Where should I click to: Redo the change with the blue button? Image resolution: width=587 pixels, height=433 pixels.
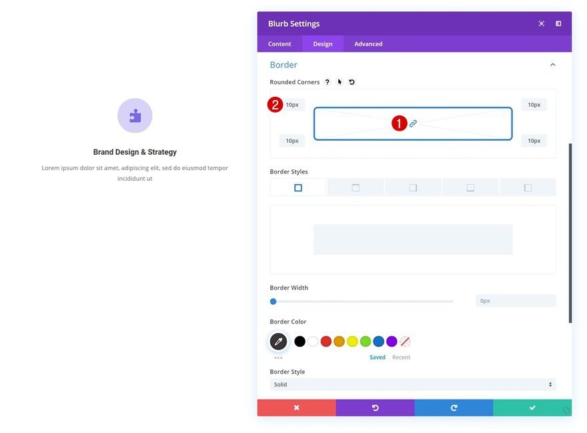click(x=454, y=408)
